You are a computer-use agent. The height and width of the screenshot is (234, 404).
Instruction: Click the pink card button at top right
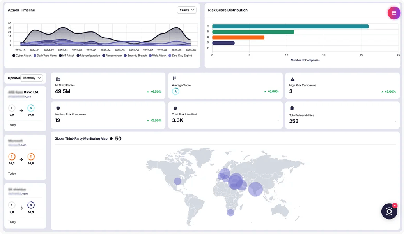394,13
